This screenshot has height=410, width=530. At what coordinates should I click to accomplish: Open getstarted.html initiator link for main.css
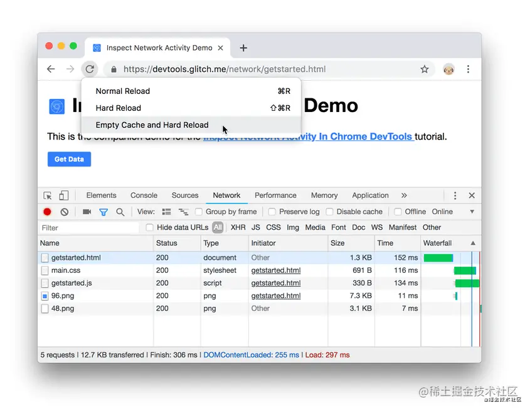[x=276, y=270]
